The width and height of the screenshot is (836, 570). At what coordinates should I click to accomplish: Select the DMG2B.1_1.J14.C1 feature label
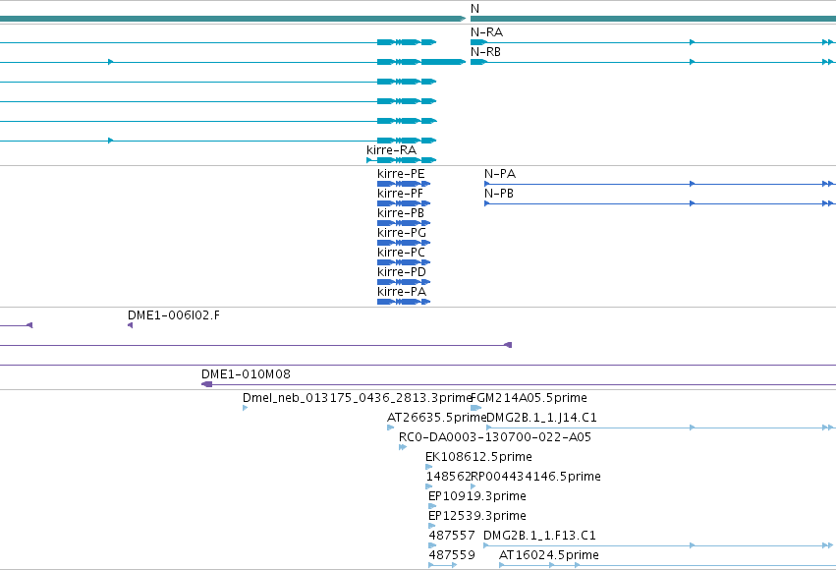point(541,418)
